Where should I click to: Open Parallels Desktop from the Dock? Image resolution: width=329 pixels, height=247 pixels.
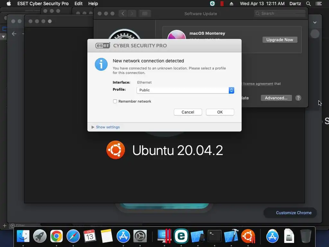coord(164,236)
